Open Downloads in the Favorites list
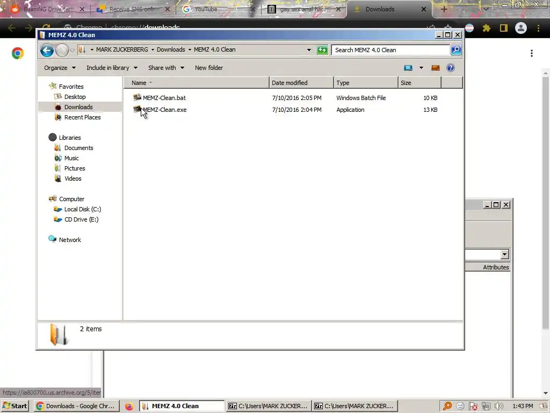The width and height of the screenshot is (550, 413). (78, 107)
